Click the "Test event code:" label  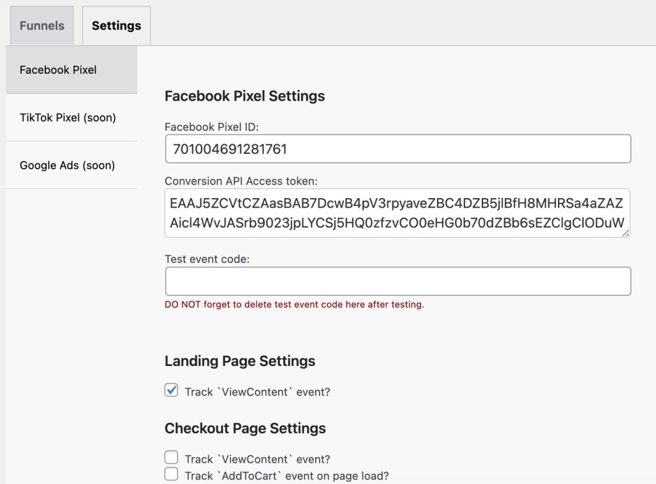click(x=207, y=259)
